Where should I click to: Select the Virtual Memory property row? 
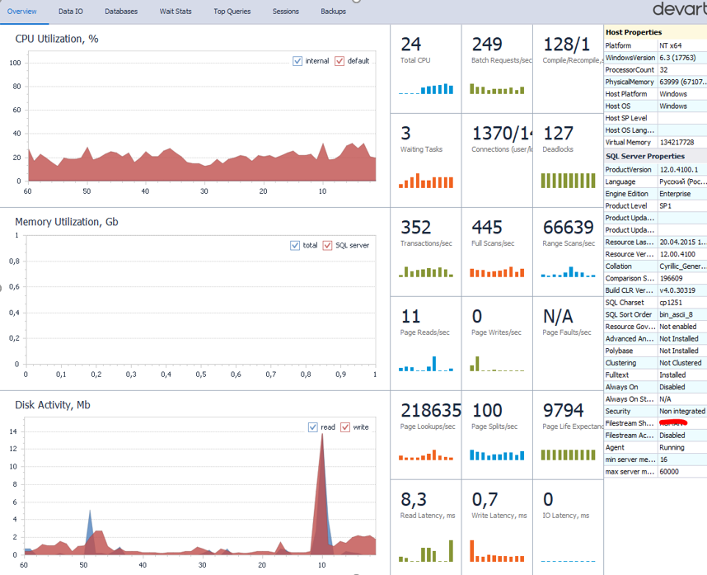point(656,142)
